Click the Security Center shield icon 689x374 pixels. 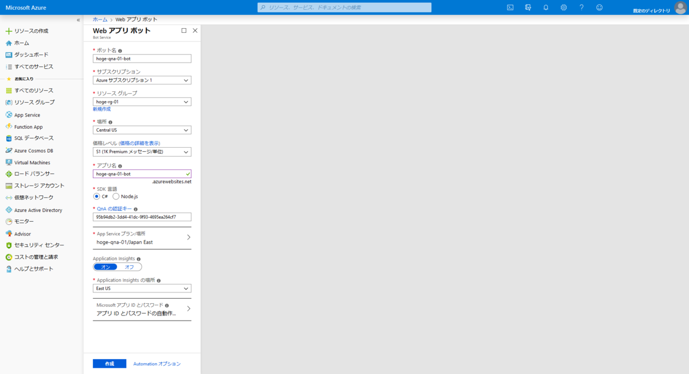click(9, 245)
